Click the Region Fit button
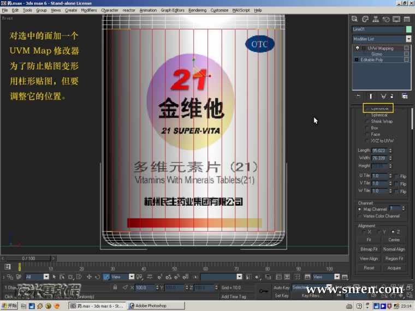 394,259
